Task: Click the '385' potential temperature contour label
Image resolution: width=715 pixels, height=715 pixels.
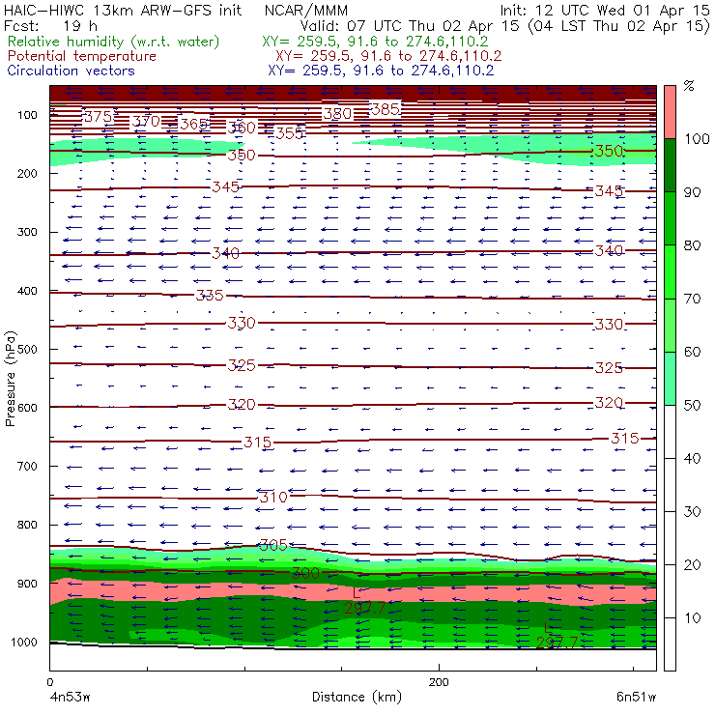Action: click(386, 109)
